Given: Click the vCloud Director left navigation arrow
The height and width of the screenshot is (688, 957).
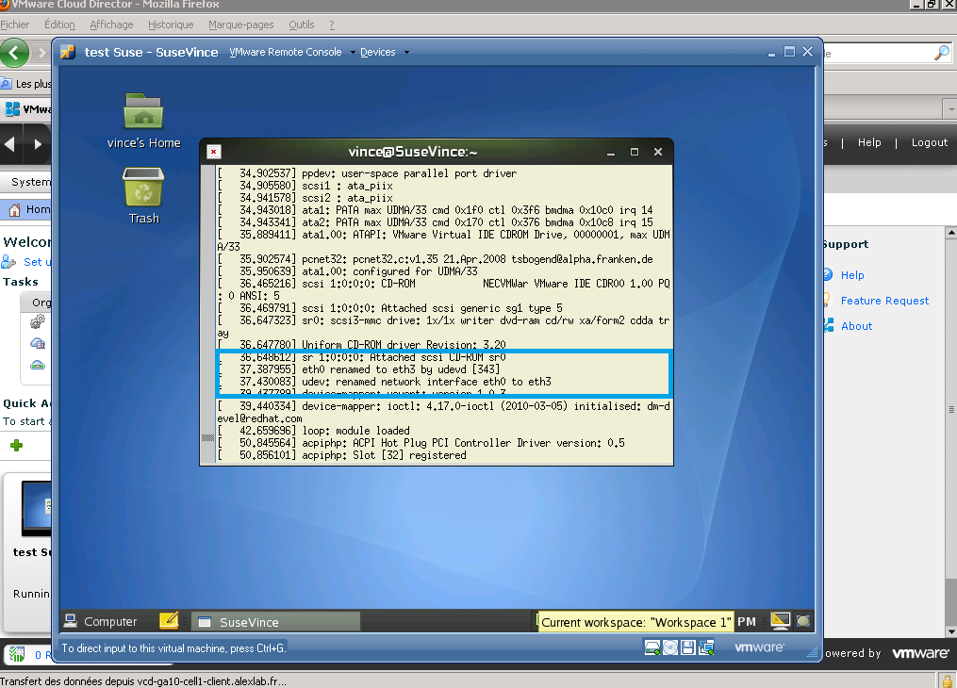Looking at the screenshot, I should coord(9,144).
